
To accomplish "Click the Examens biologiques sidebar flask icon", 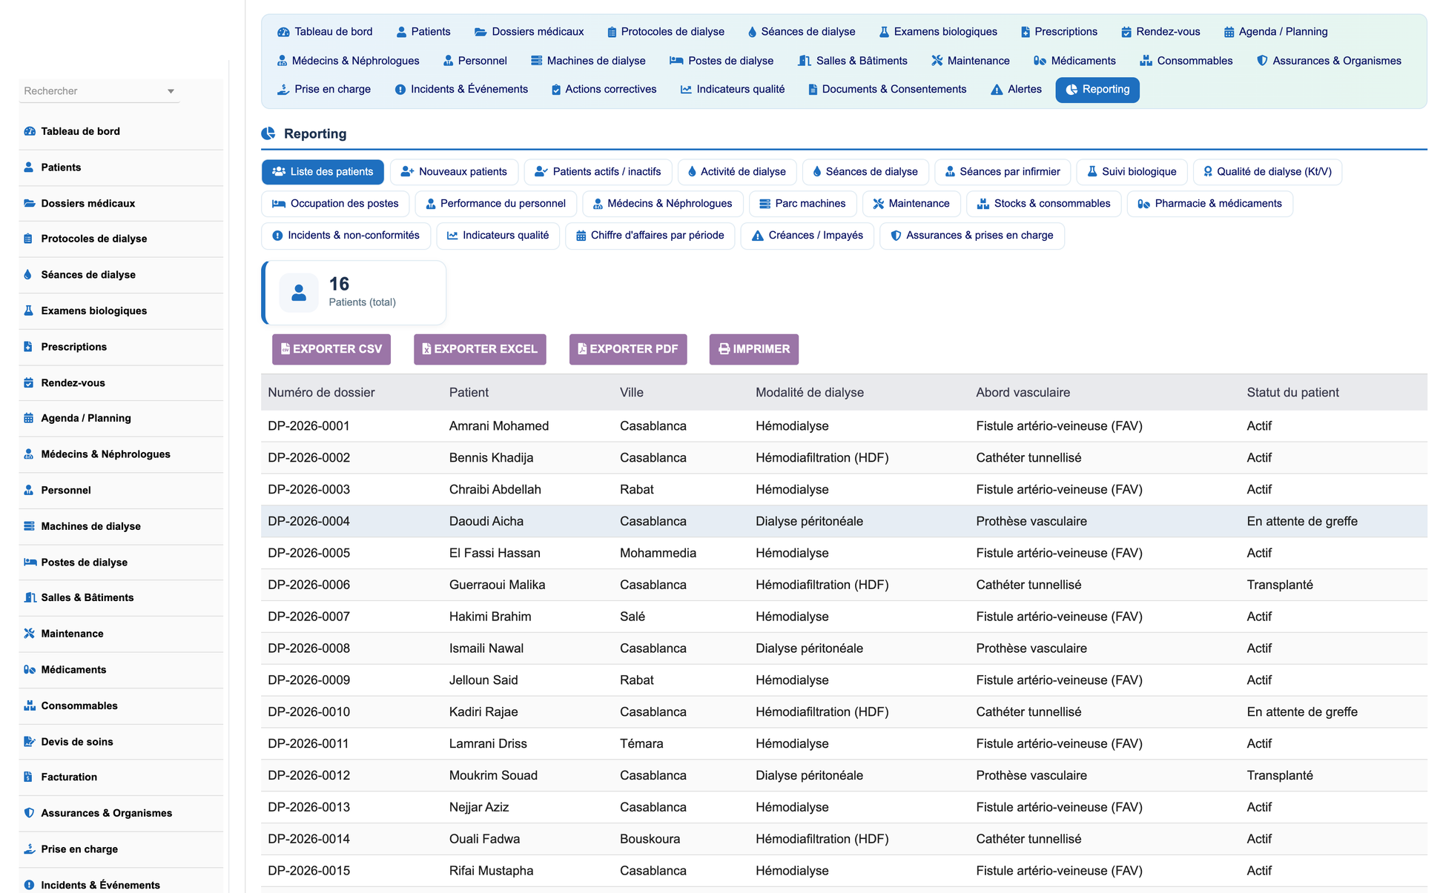I will click(x=28, y=311).
